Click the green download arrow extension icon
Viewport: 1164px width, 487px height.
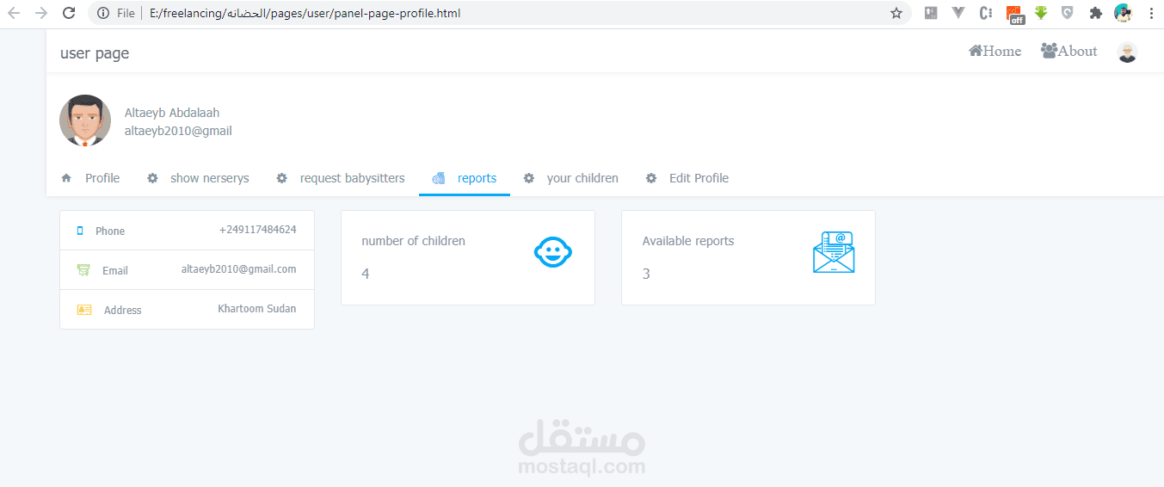[x=1040, y=13]
